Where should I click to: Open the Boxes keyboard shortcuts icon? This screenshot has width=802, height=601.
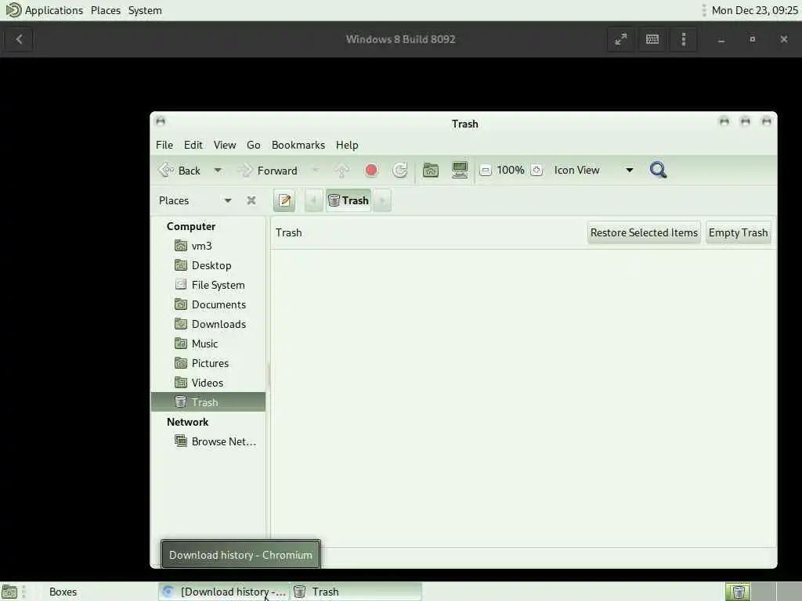(x=652, y=39)
